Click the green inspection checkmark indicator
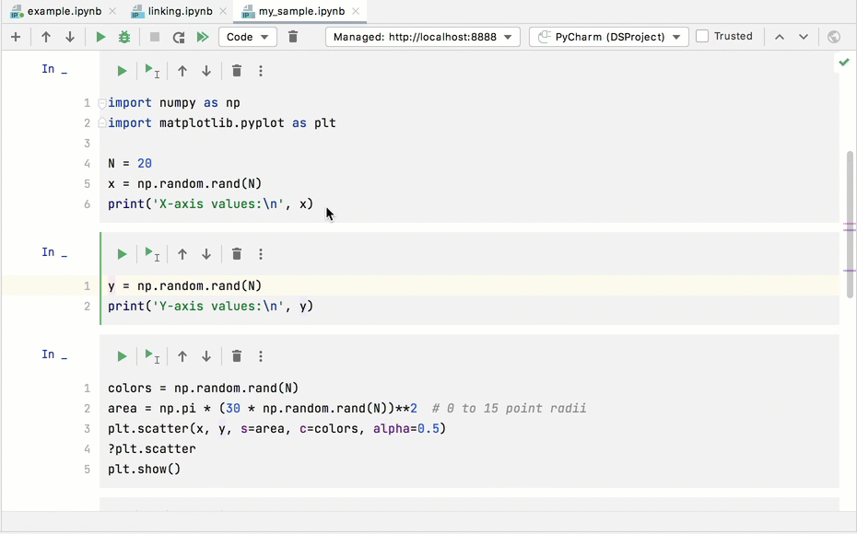 pyautogui.click(x=844, y=63)
